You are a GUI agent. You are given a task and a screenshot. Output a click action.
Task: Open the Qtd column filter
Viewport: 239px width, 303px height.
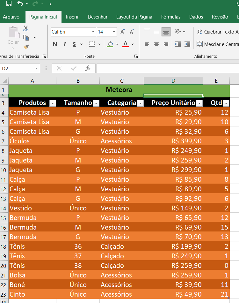[x=226, y=103]
